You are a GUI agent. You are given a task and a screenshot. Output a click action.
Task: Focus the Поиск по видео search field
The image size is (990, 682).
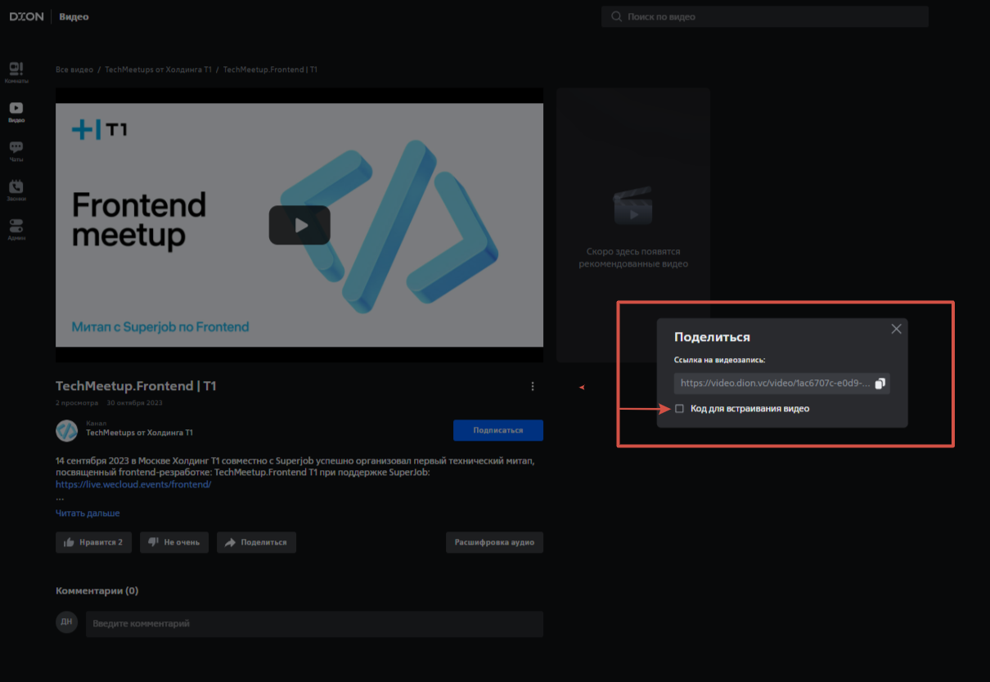click(765, 16)
